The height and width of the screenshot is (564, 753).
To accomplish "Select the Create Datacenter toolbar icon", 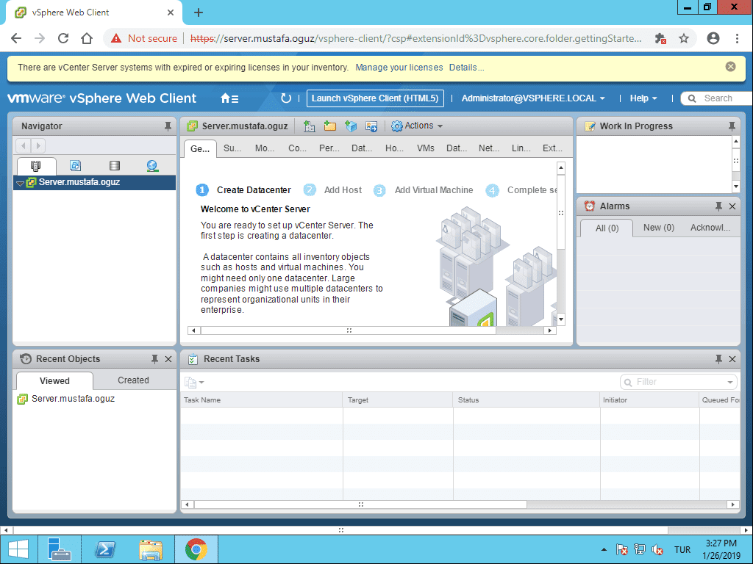I will click(309, 126).
